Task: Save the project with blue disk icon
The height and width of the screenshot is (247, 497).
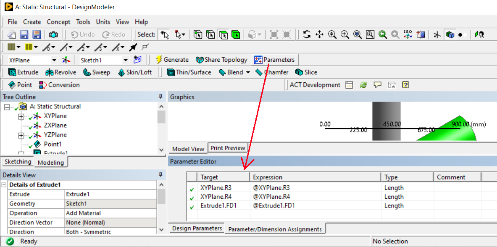Action: point(24,34)
